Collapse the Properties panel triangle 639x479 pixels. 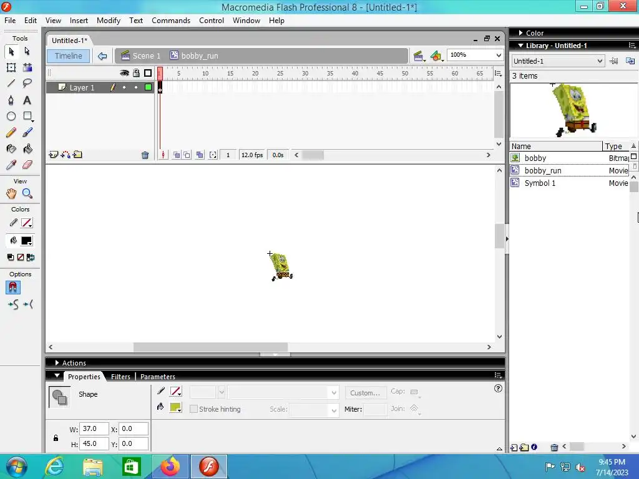57,376
